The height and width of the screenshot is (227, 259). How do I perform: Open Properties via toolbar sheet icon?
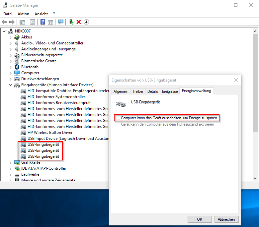(x=33, y=22)
